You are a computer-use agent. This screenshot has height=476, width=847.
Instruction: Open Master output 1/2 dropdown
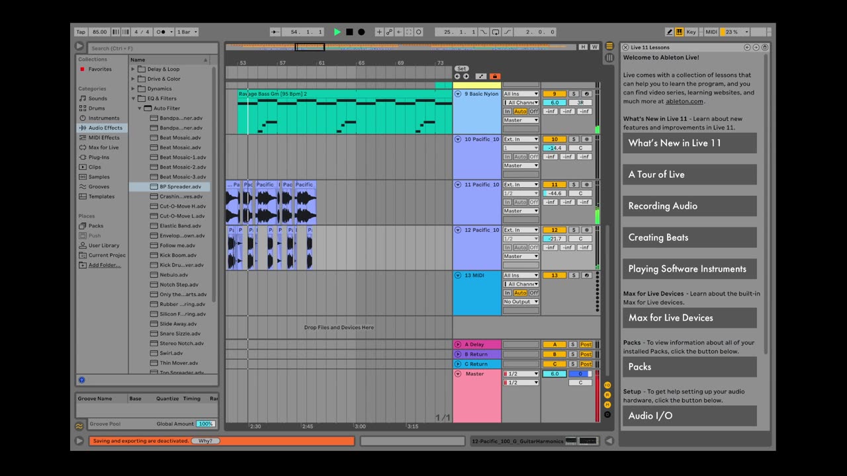coord(521,383)
